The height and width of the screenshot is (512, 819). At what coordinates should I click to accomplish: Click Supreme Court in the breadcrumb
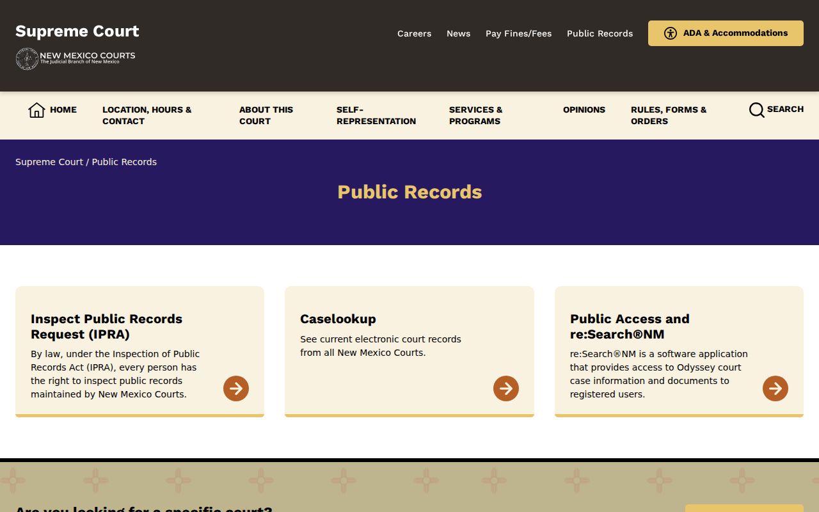pos(49,162)
